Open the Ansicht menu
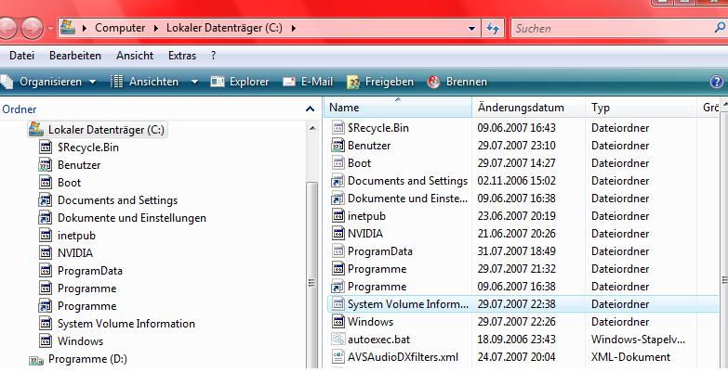Screen dimensions: 728x372 [x=135, y=56]
